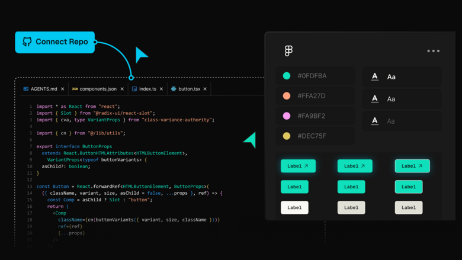The height and width of the screenshot is (260, 462).
Task: Select the yellow #DEC75F color swatch
Action: tap(287, 136)
